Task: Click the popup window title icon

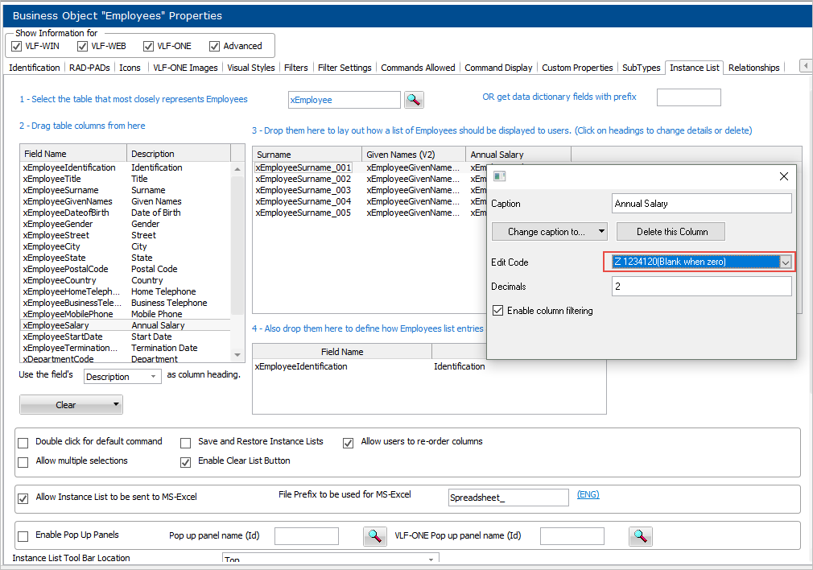Action: [499, 176]
